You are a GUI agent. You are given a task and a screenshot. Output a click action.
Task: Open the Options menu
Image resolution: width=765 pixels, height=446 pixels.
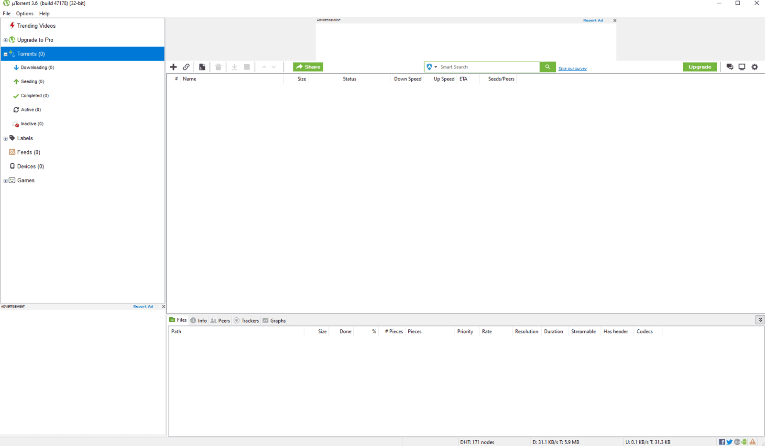[25, 13]
